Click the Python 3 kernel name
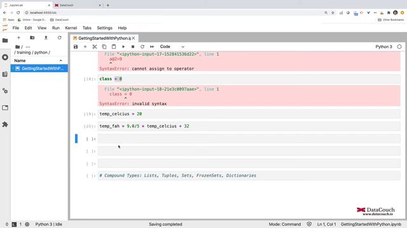Image resolution: width=407 pixels, height=228 pixels. (x=383, y=47)
